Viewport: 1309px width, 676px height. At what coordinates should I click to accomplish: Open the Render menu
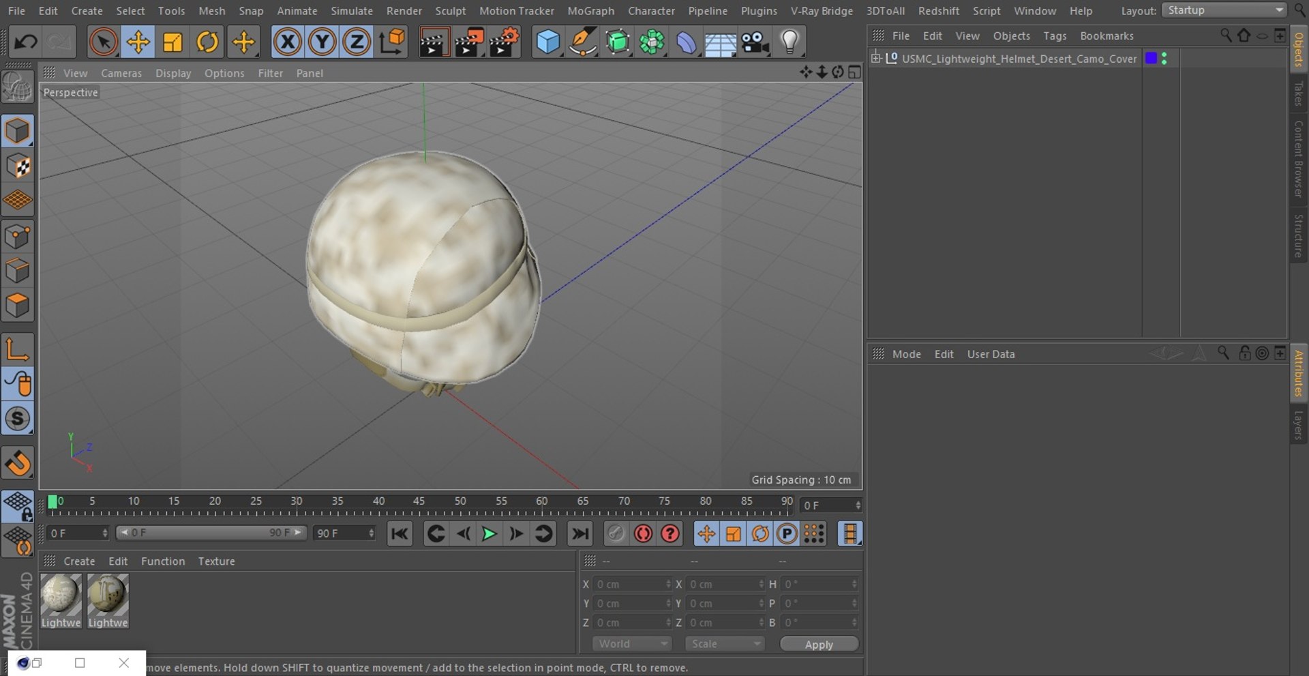point(404,11)
